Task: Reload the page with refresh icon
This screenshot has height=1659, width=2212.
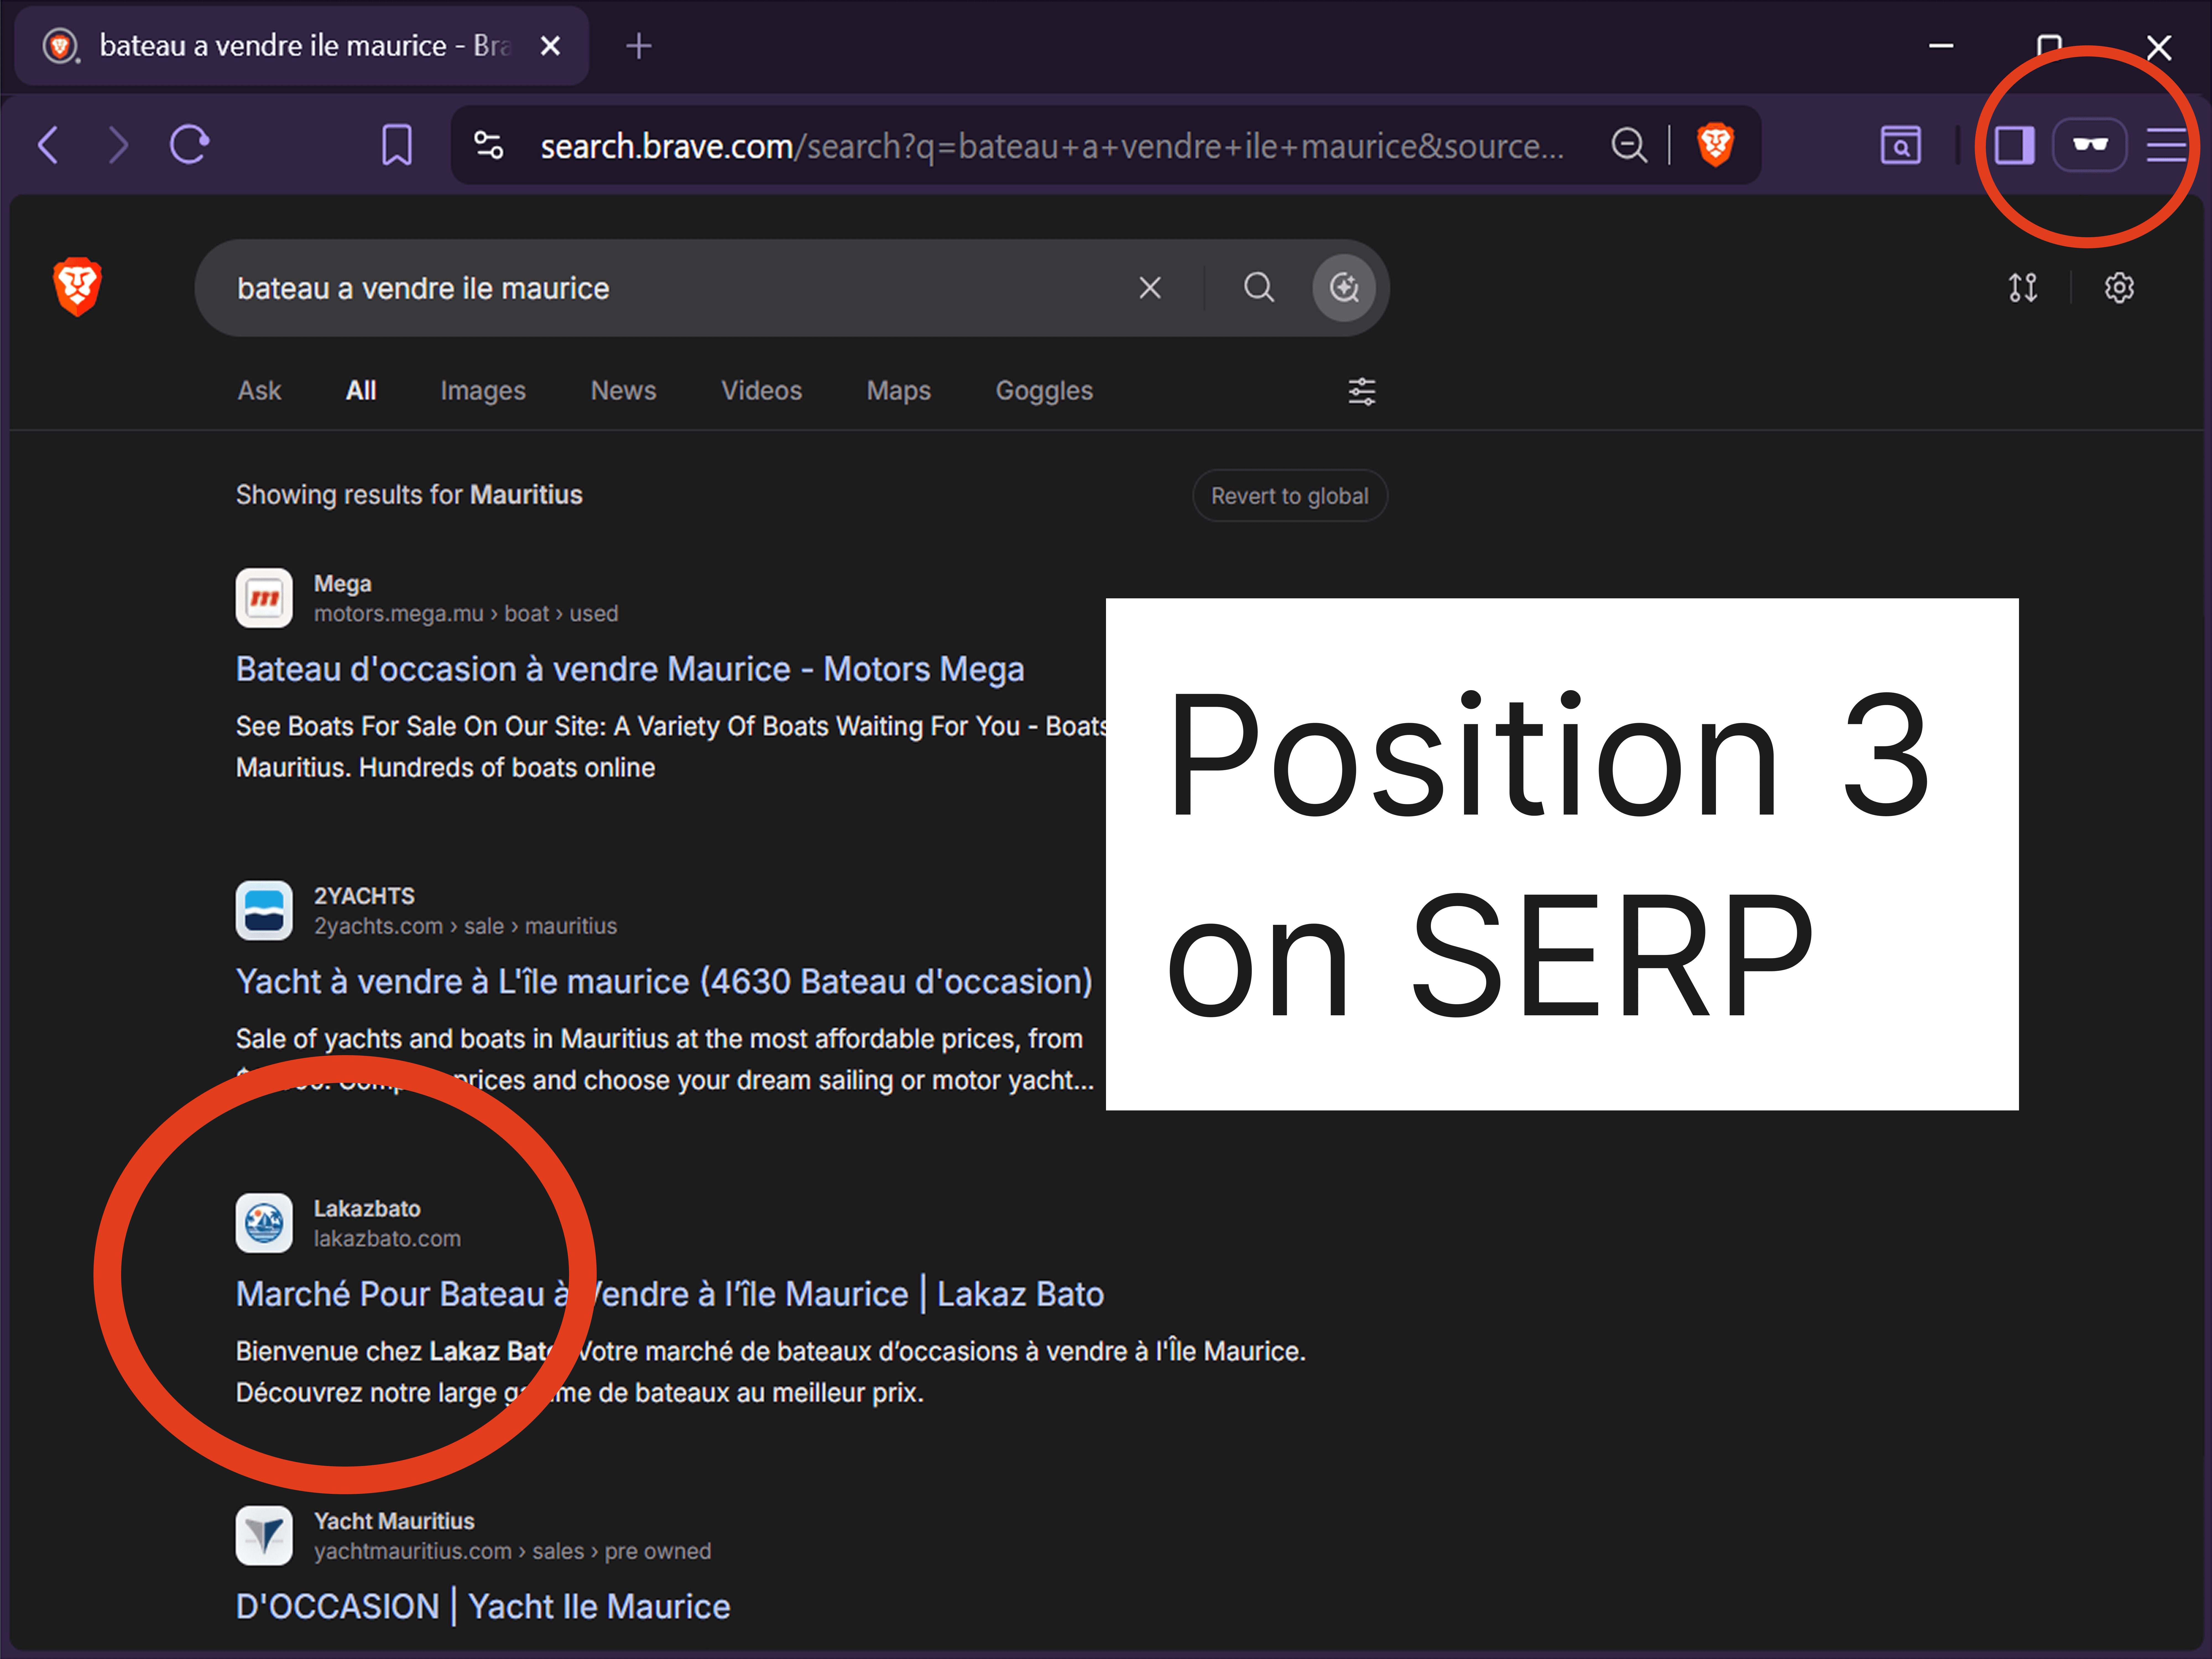Action: click(x=189, y=145)
